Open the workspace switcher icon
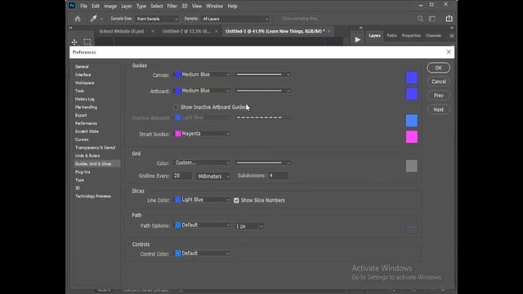The height and width of the screenshot is (294, 523). pos(432,19)
